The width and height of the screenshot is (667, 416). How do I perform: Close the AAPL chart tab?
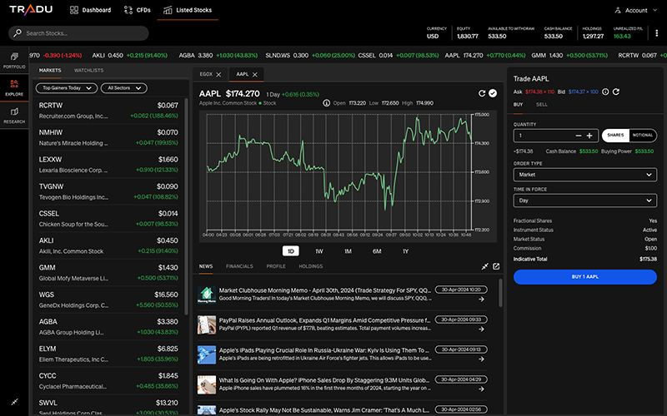pyautogui.click(x=255, y=75)
